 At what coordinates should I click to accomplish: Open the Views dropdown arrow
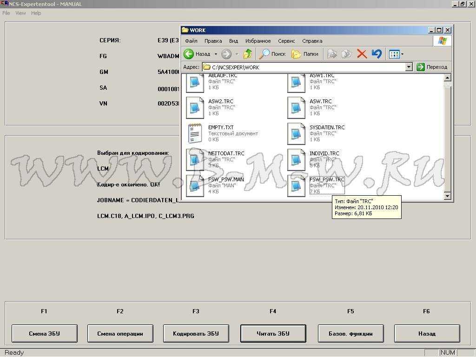(x=402, y=54)
